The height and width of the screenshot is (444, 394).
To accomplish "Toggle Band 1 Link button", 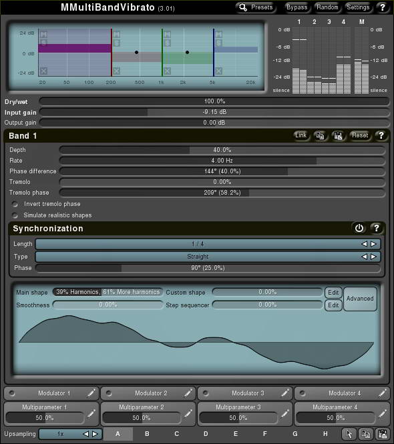I will click(x=301, y=135).
